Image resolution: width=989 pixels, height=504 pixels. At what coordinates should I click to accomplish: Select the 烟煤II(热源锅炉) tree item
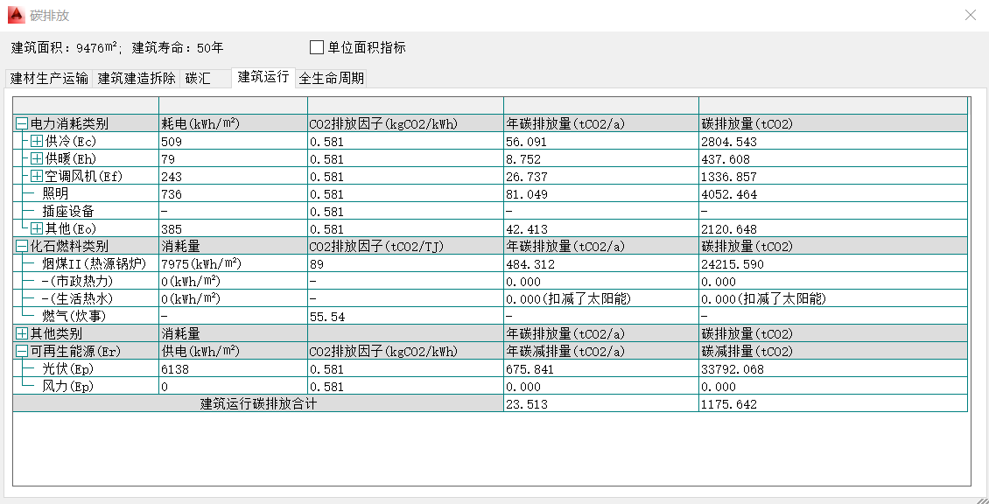96,263
